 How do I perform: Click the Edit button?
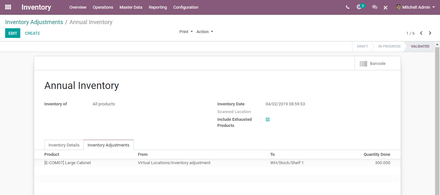pyautogui.click(x=13, y=33)
